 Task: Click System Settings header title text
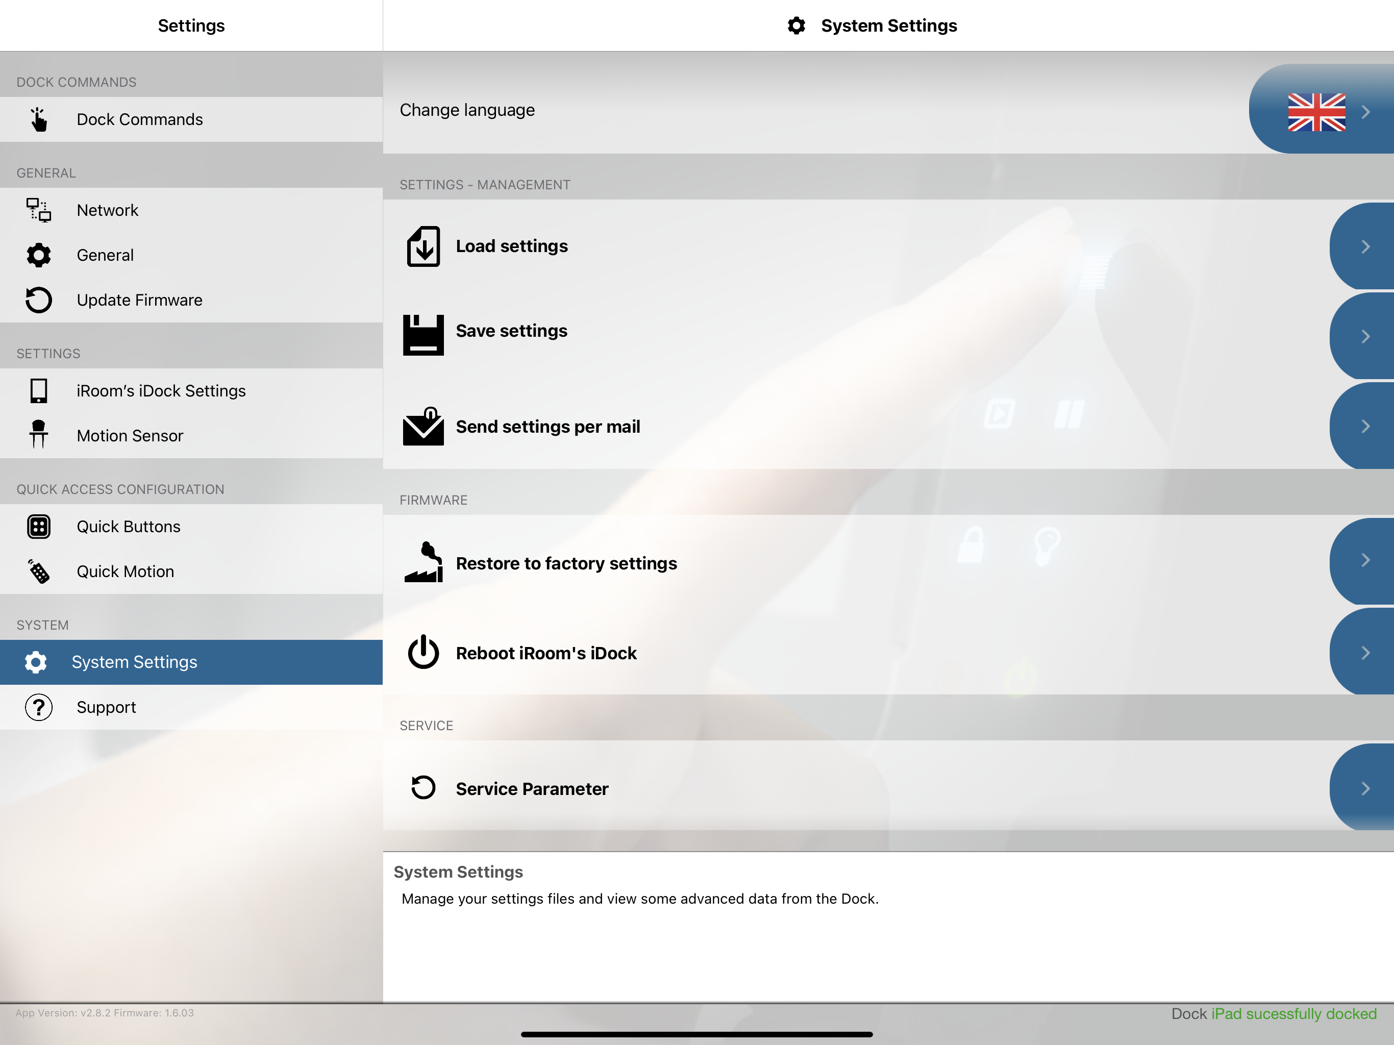pos(888,26)
